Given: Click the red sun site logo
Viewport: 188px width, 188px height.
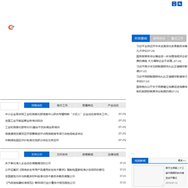Looking at the screenshot, I should [11, 27].
